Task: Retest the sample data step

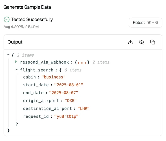Action: pos(146,22)
